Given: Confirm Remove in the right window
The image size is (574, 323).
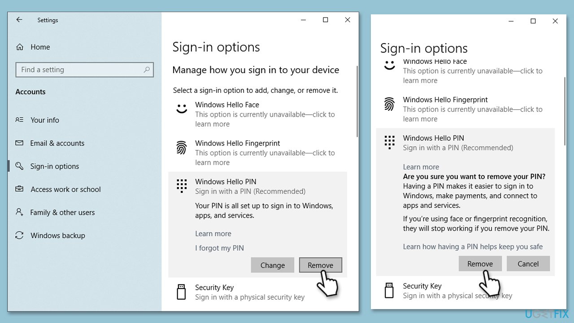Looking at the screenshot, I should point(480,264).
